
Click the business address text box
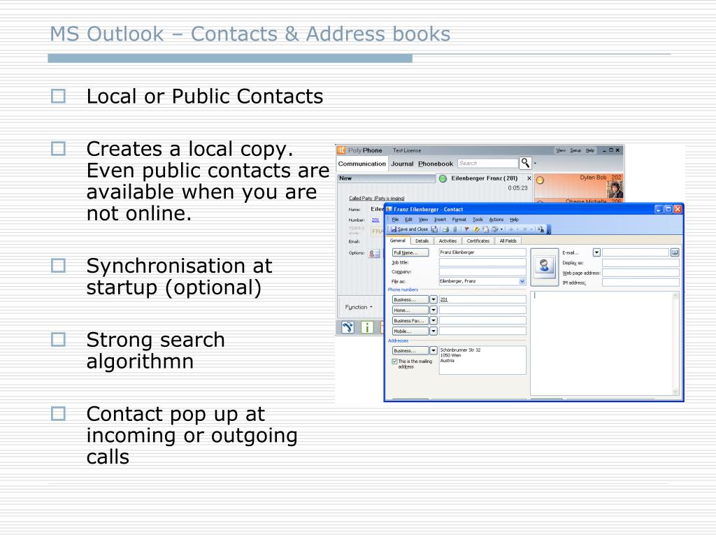[482, 360]
